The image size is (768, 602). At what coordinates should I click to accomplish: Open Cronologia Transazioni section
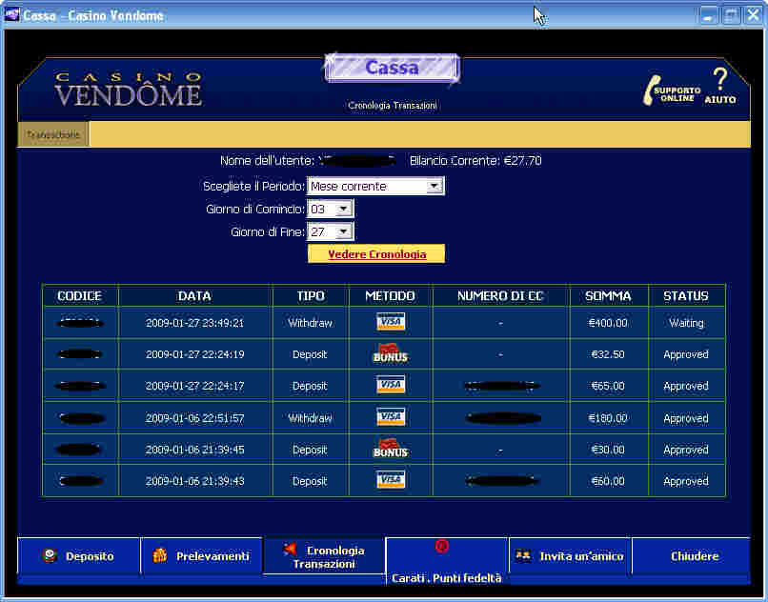(324, 556)
